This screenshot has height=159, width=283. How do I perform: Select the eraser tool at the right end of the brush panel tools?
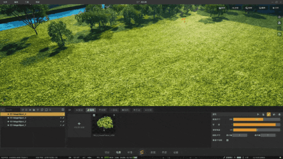(279, 114)
